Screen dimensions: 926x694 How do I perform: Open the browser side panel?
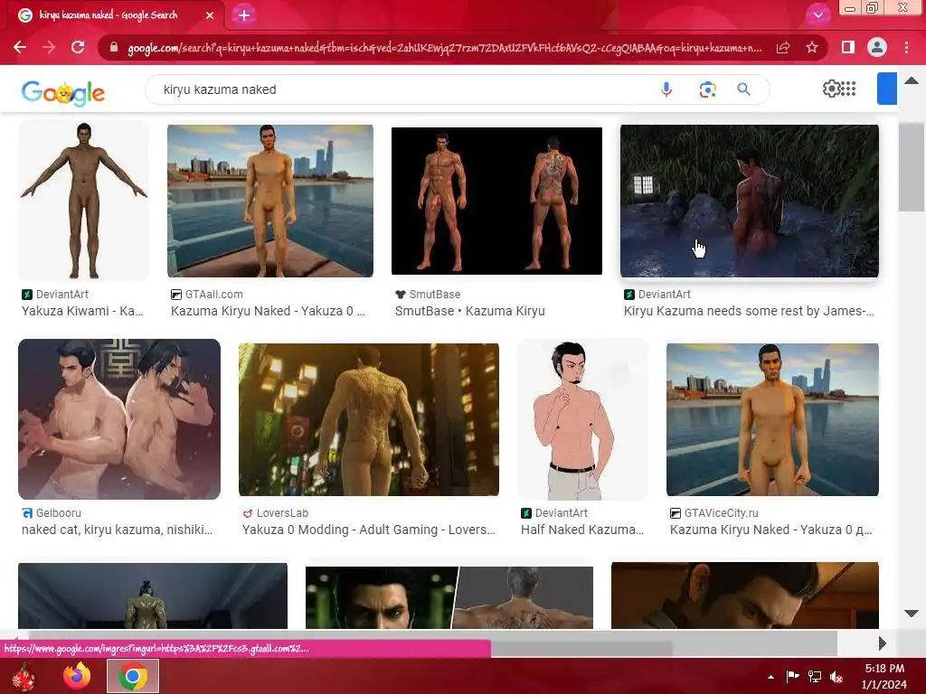click(847, 47)
